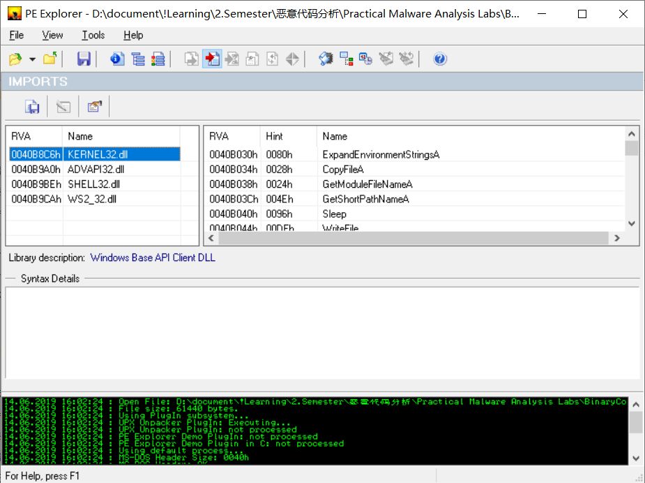The image size is (645, 483).
Task: Click the Windows Base API Client DLL link
Action: [153, 258]
